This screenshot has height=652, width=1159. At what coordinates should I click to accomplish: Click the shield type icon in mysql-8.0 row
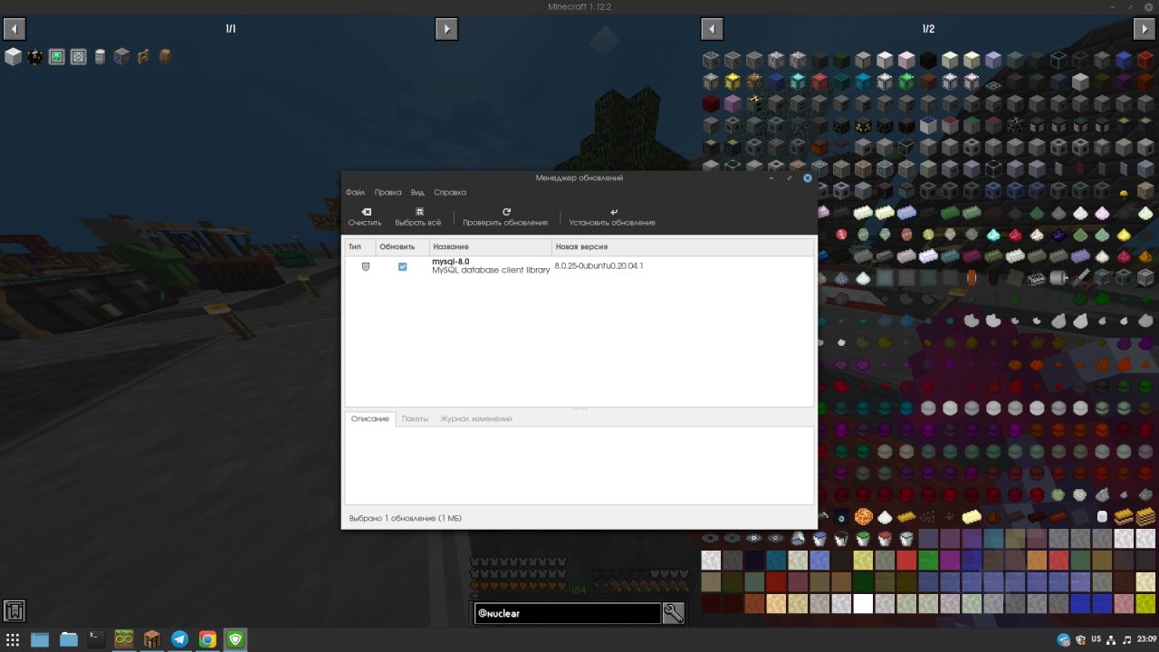[x=366, y=266]
